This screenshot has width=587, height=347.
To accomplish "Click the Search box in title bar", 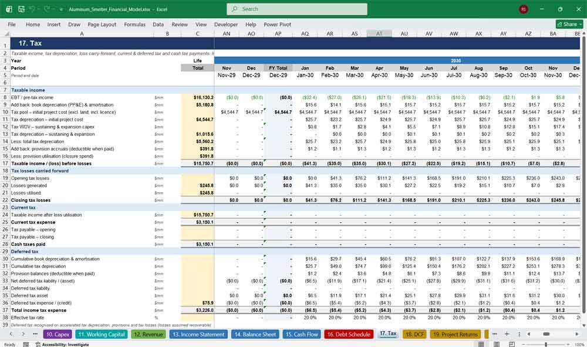I will pos(297,9).
